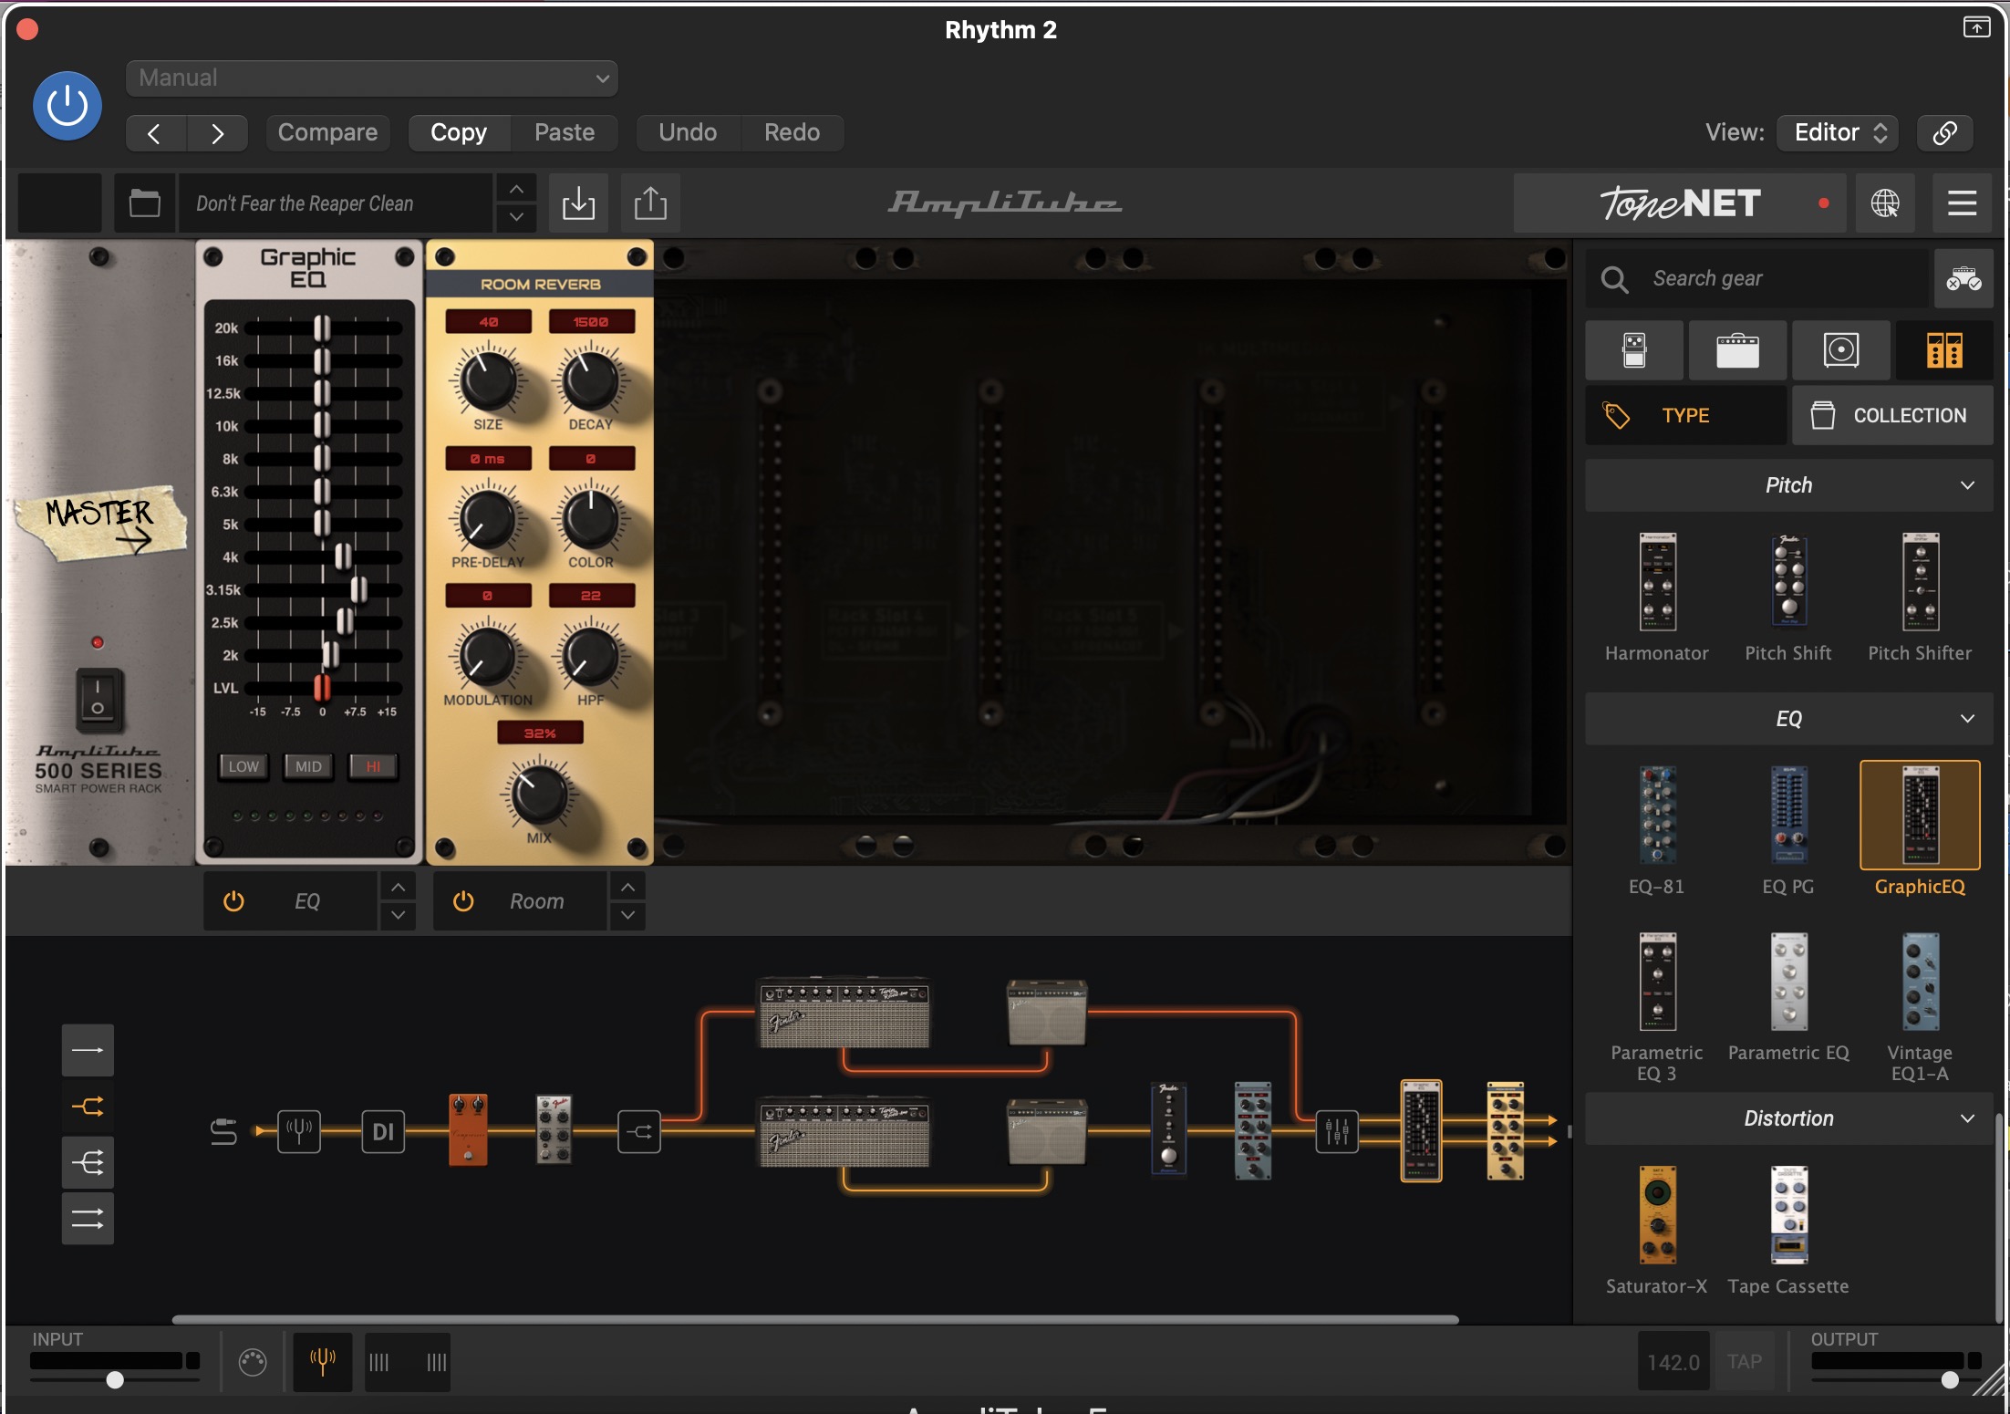The width and height of the screenshot is (2010, 1414).
Task: Click the Redo button
Action: click(x=792, y=133)
